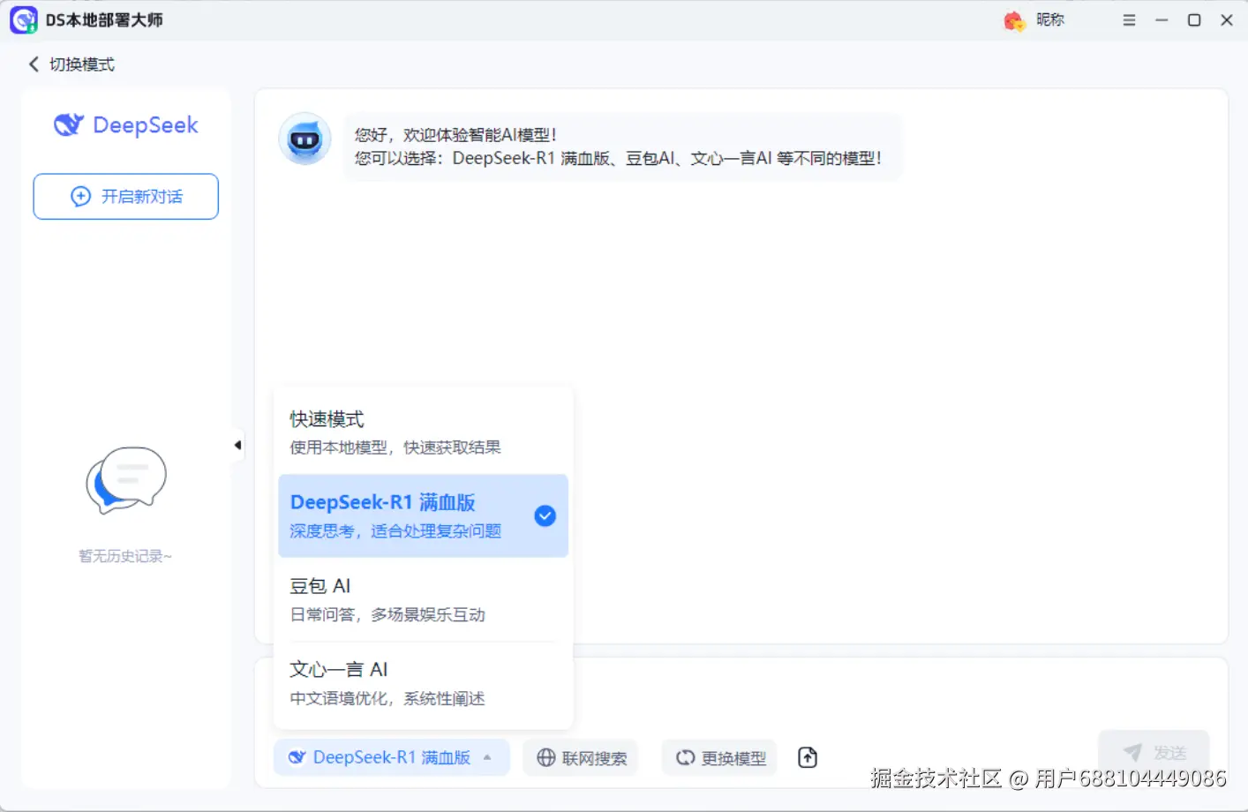Image resolution: width=1248 pixels, height=812 pixels.
Task: Click the robot assistant avatar beside welcome message
Action: coord(304,139)
